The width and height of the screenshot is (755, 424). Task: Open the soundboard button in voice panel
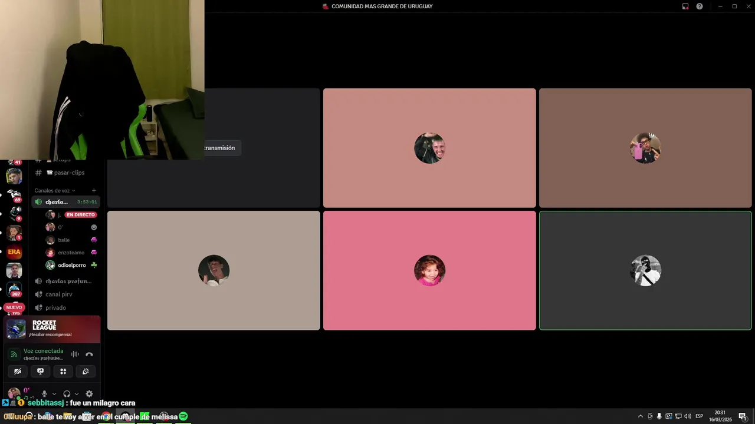point(86,371)
